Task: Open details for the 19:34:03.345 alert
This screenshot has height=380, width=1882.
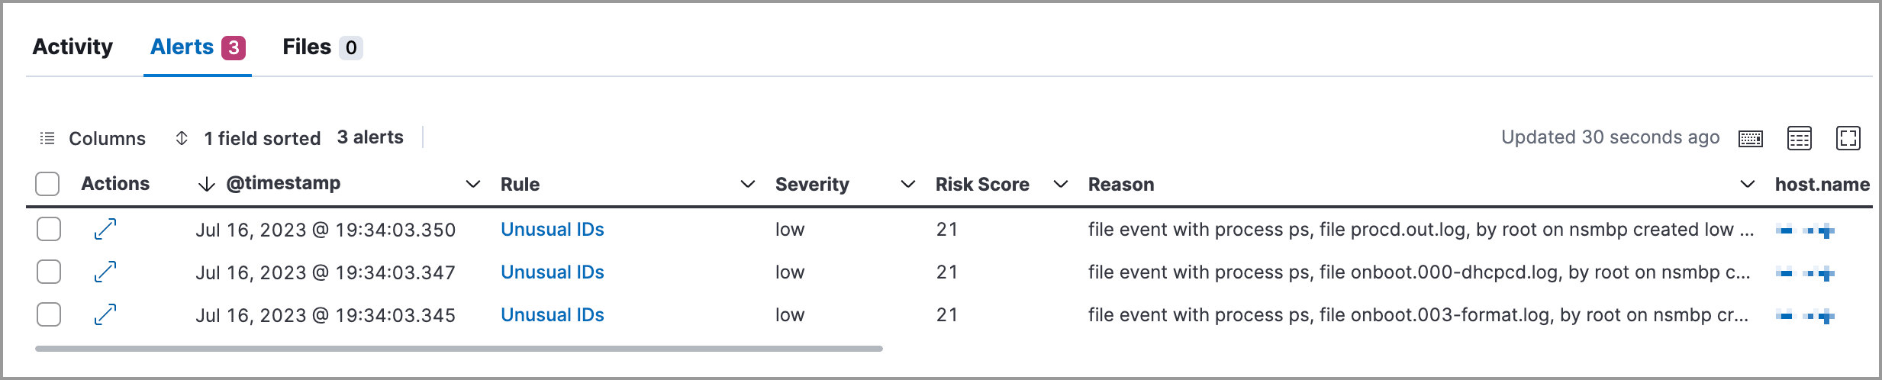Action: click(105, 314)
